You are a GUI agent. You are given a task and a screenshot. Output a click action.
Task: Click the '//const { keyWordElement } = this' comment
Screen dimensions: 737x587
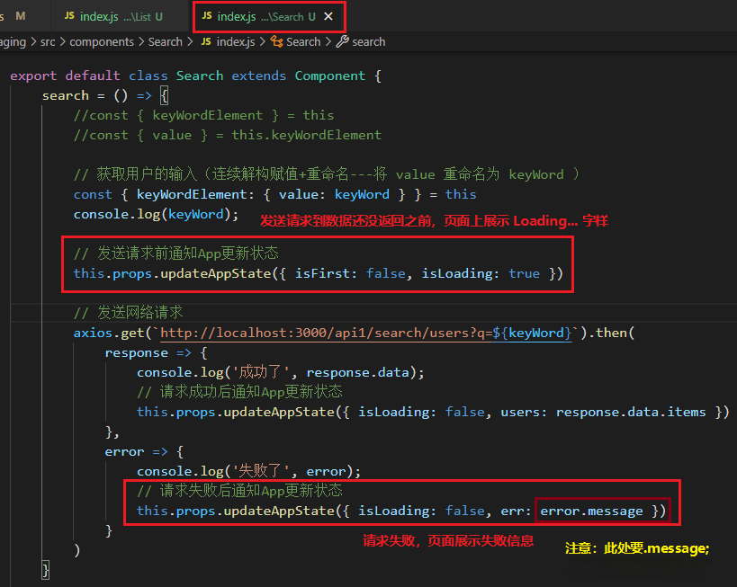(x=203, y=116)
